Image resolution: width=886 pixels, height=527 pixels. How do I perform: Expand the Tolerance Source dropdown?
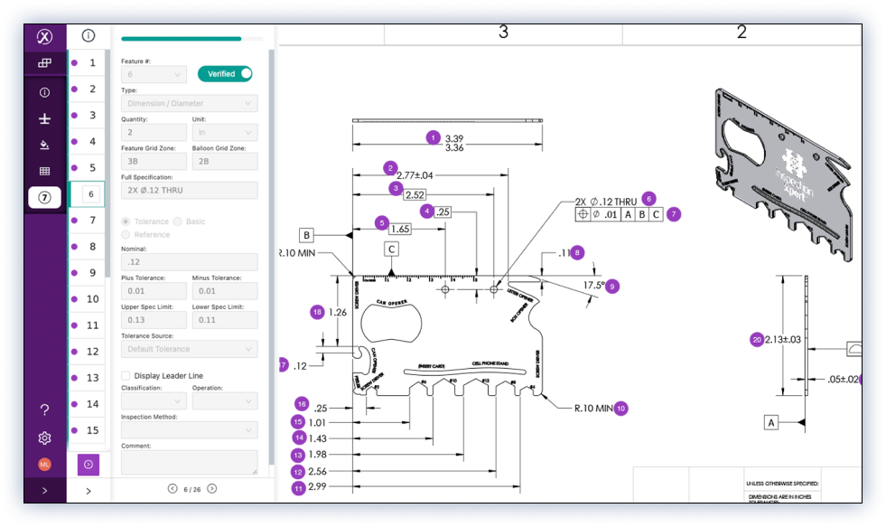(x=189, y=349)
